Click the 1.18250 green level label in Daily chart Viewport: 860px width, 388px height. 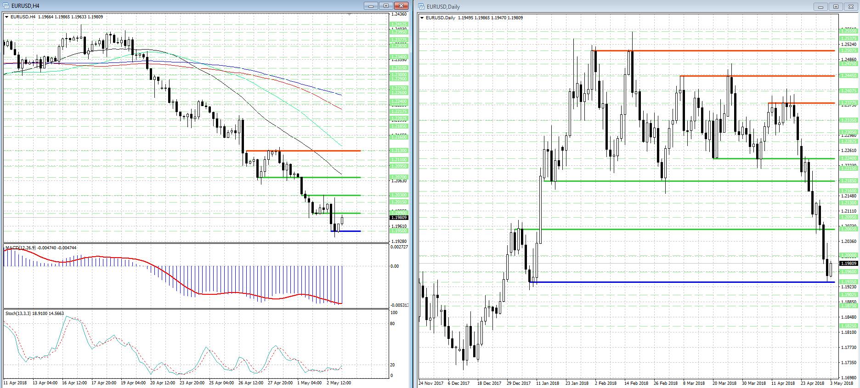[x=849, y=326]
